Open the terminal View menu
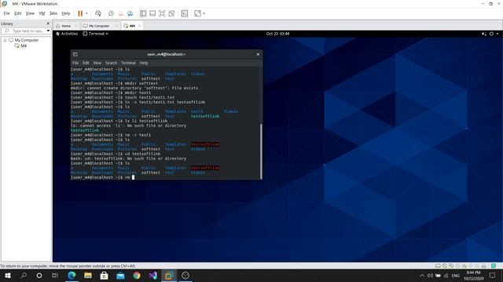 click(x=97, y=63)
